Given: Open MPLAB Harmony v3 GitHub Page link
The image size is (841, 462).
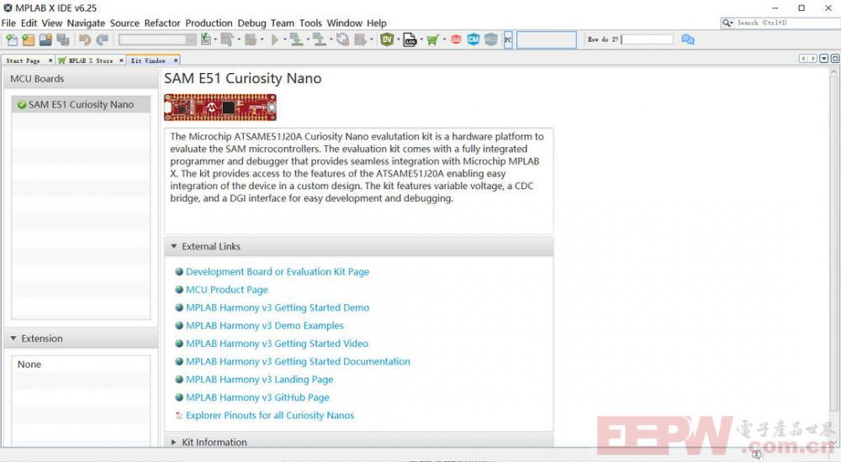Looking at the screenshot, I should click(257, 397).
